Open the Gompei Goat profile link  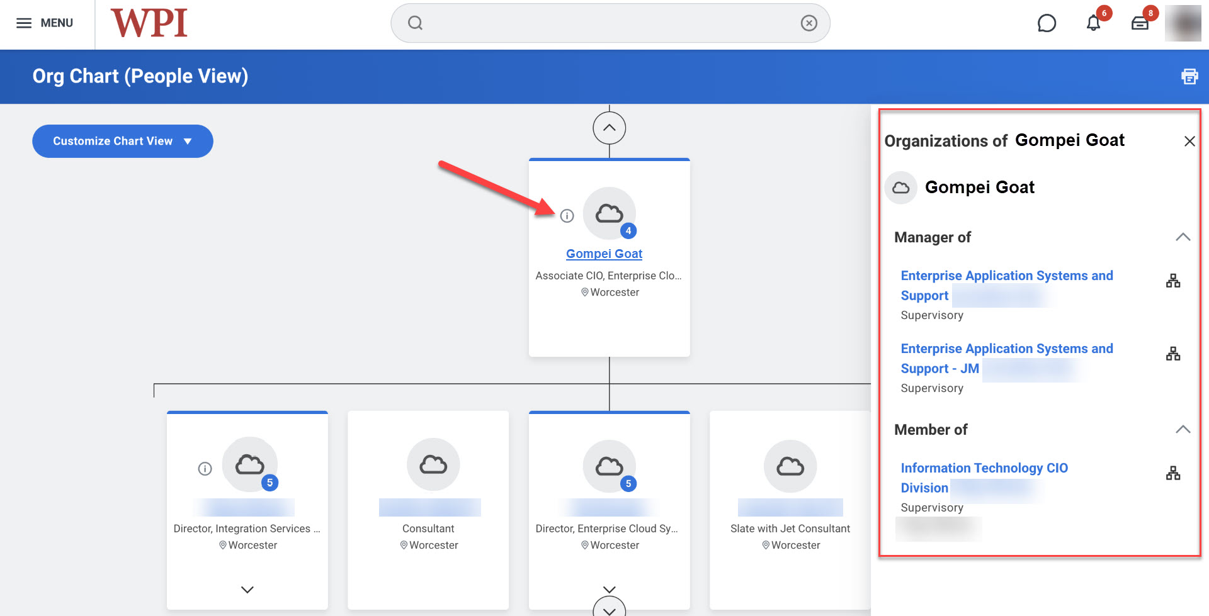point(603,253)
